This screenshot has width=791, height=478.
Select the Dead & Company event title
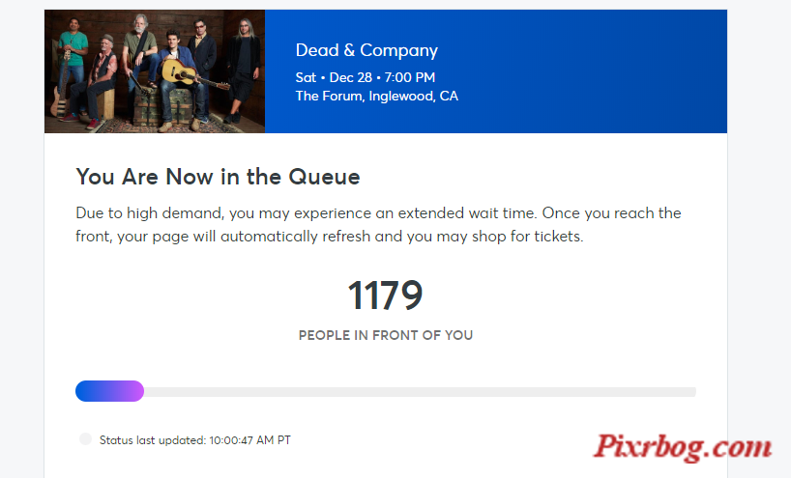(366, 50)
